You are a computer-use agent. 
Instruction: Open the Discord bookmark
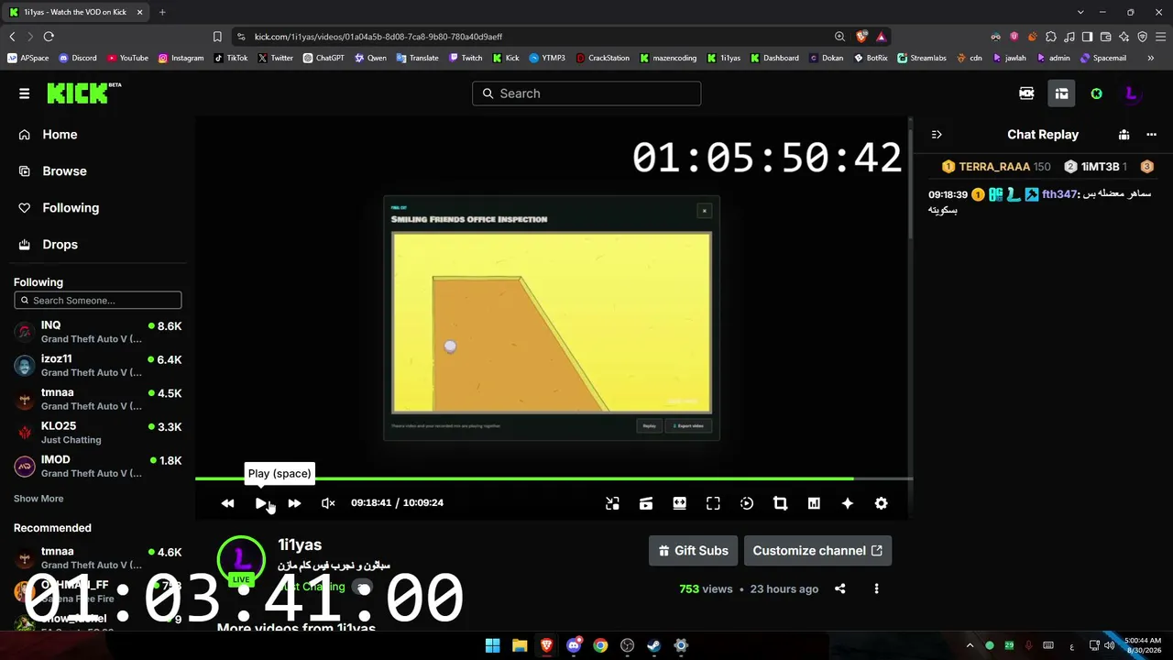pyautogui.click(x=77, y=58)
